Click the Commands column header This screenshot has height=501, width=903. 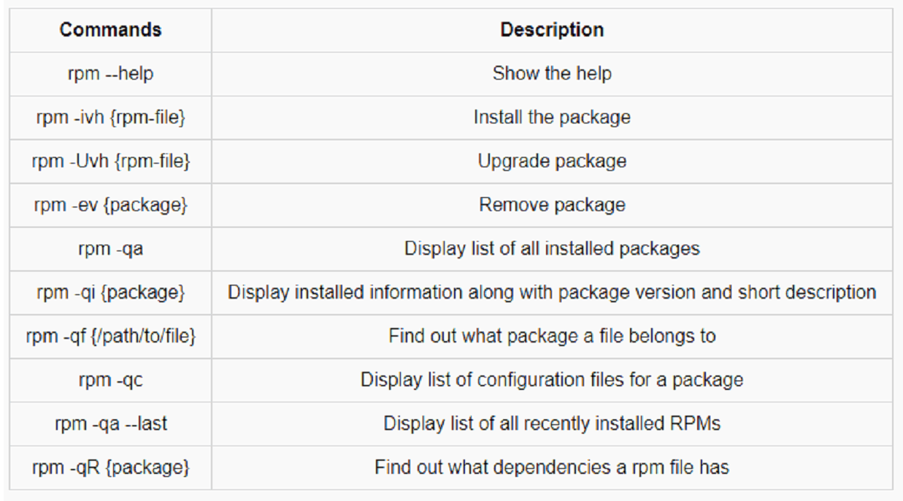[110, 30]
